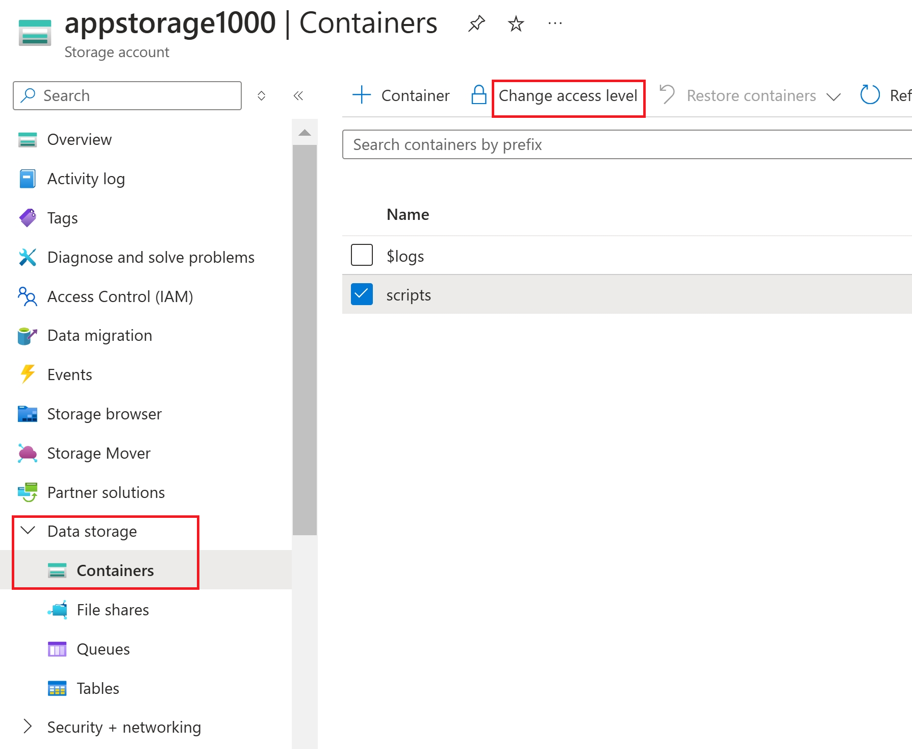Tick the $logs container checkbox
The image size is (912, 749).
[x=362, y=255]
